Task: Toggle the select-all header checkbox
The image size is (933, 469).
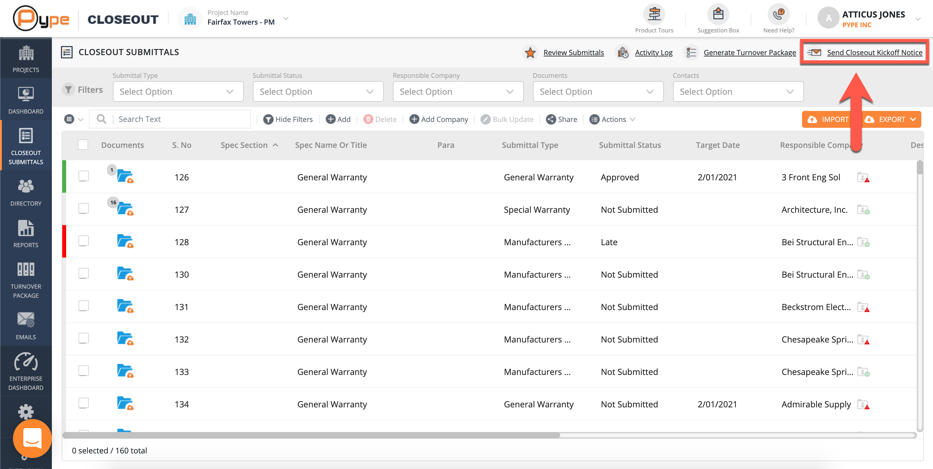Action: click(83, 145)
